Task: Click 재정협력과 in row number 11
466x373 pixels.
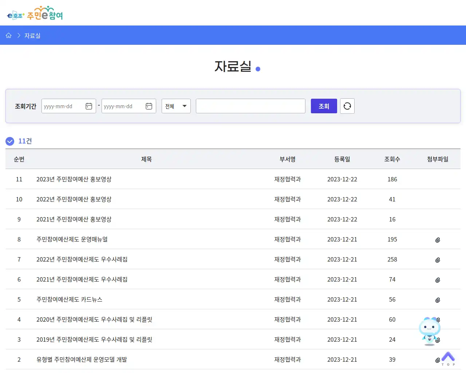Action: click(288, 179)
